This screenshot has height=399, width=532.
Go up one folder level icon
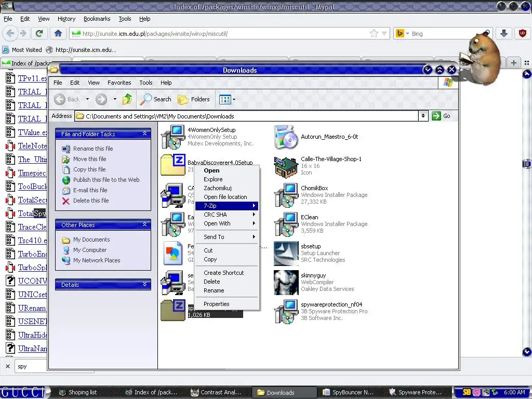pyautogui.click(x=127, y=99)
